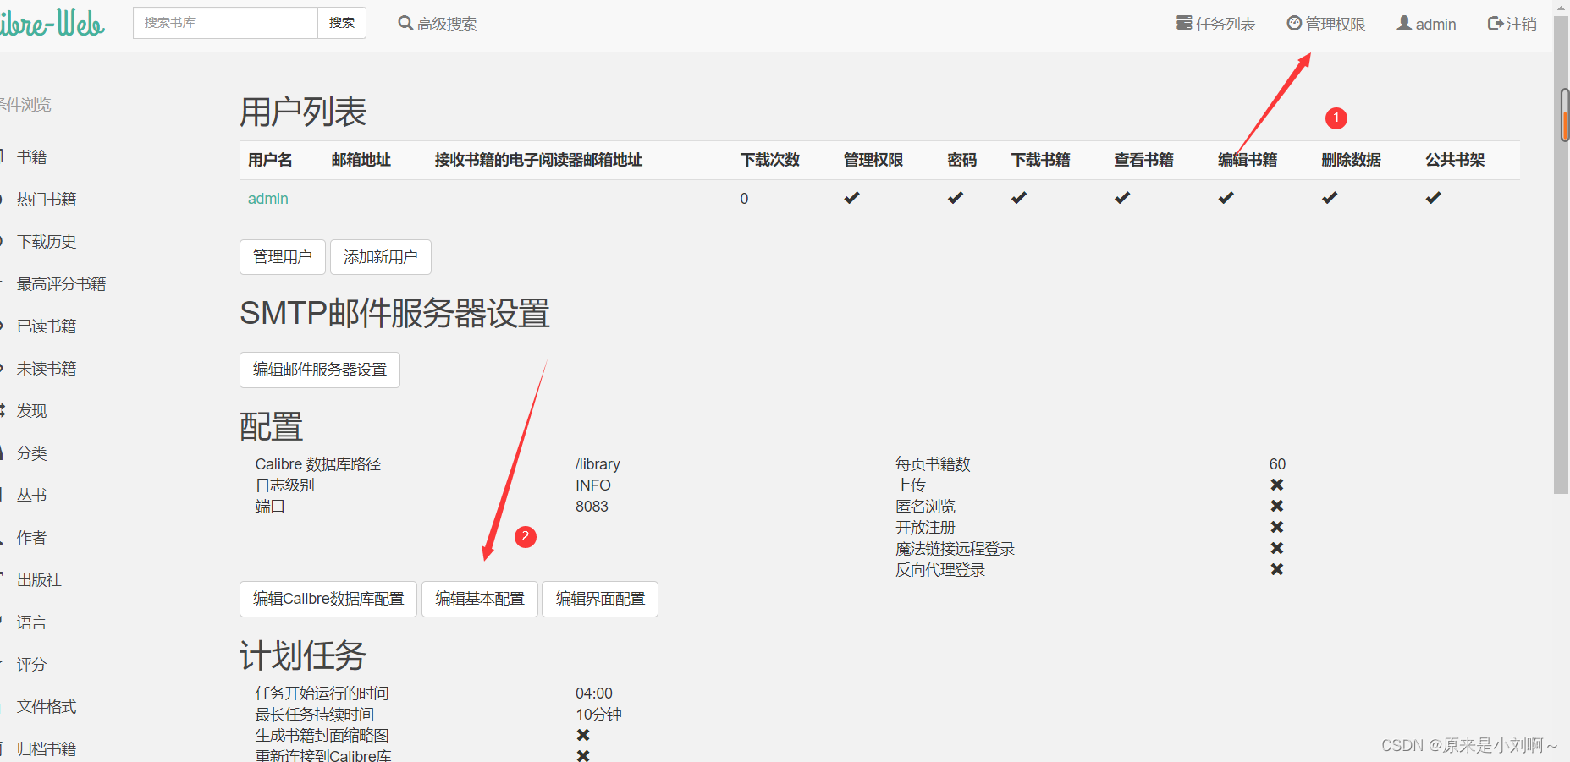Open 下载历史 download history

[46, 242]
